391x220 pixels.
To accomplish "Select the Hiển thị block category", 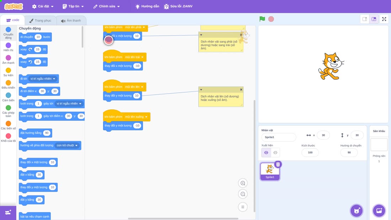I will click(x=8, y=47).
